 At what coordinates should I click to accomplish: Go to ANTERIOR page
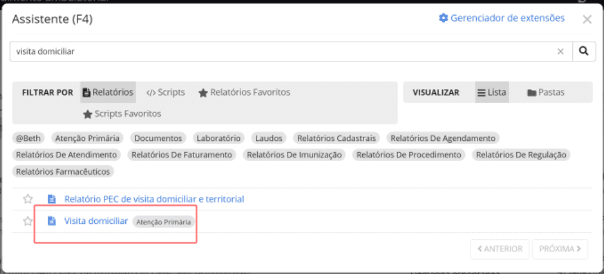[500, 249]
